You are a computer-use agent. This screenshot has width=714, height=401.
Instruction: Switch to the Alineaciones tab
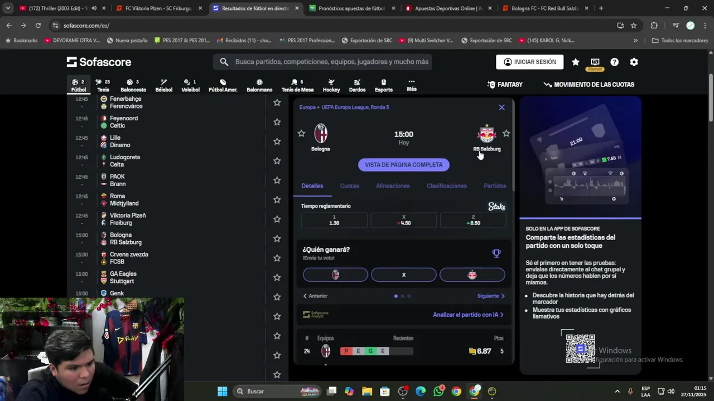[x=393, y=186]
